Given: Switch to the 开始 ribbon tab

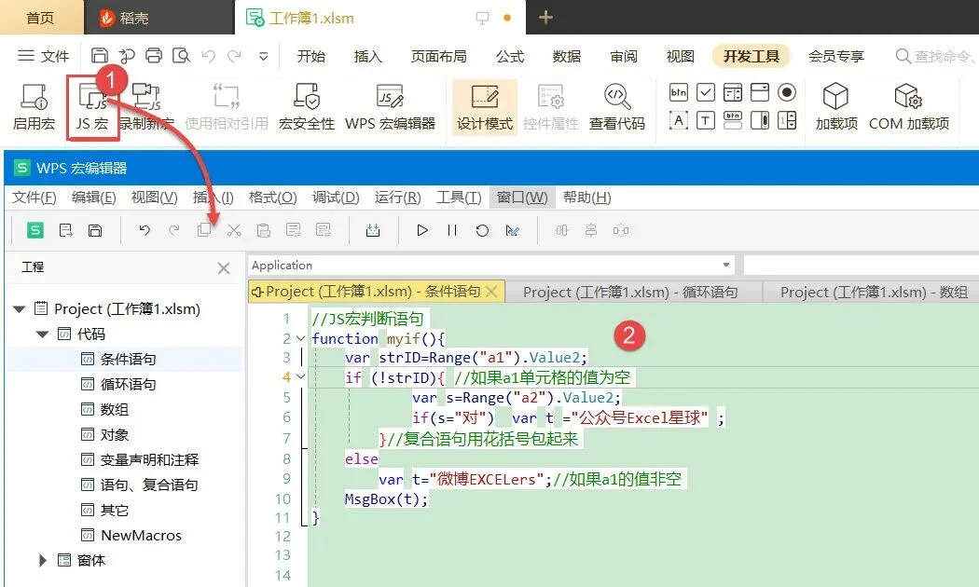Looking at the screenshot, I should 310,56.
